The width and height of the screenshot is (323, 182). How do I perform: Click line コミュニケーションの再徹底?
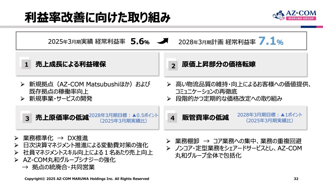(x=206, y=91)
